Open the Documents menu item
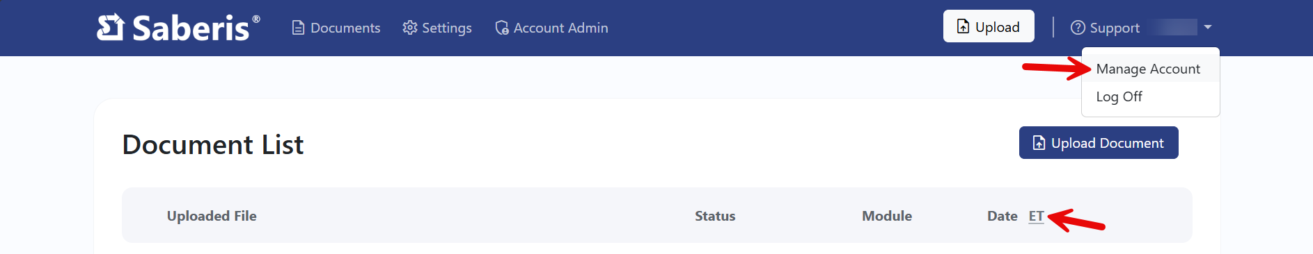Screen dimensions: 1313x254 (336, 28)
